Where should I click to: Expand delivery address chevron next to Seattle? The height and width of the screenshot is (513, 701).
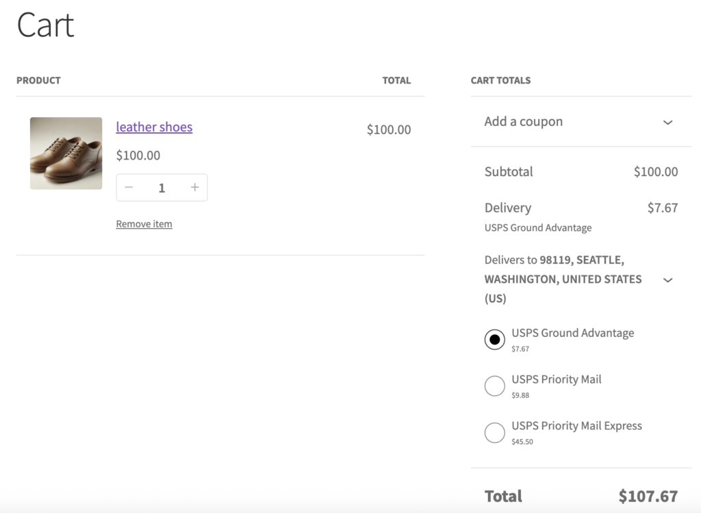pyautogui.click(x=668, y=279)
